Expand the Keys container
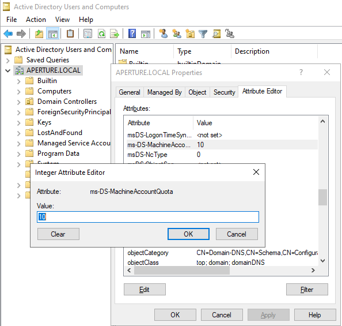Viewport: 342px width, 326px height. (x=19, y=123)
